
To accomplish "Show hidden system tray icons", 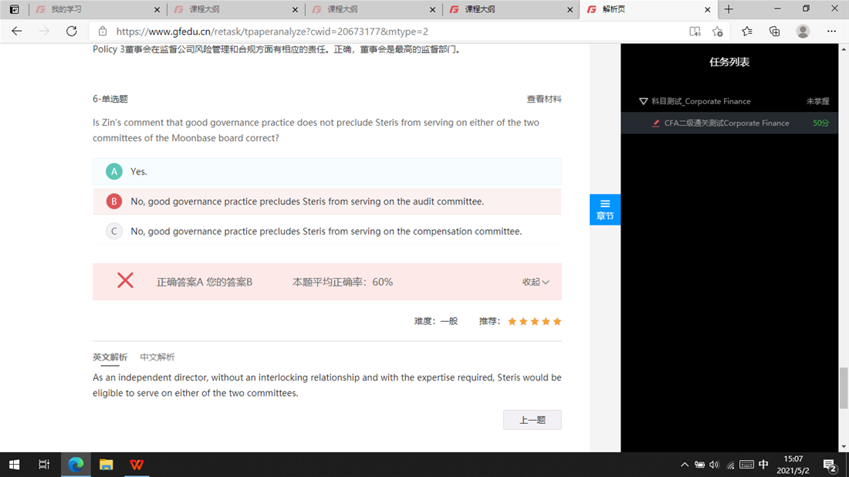I will click(685, 465).
